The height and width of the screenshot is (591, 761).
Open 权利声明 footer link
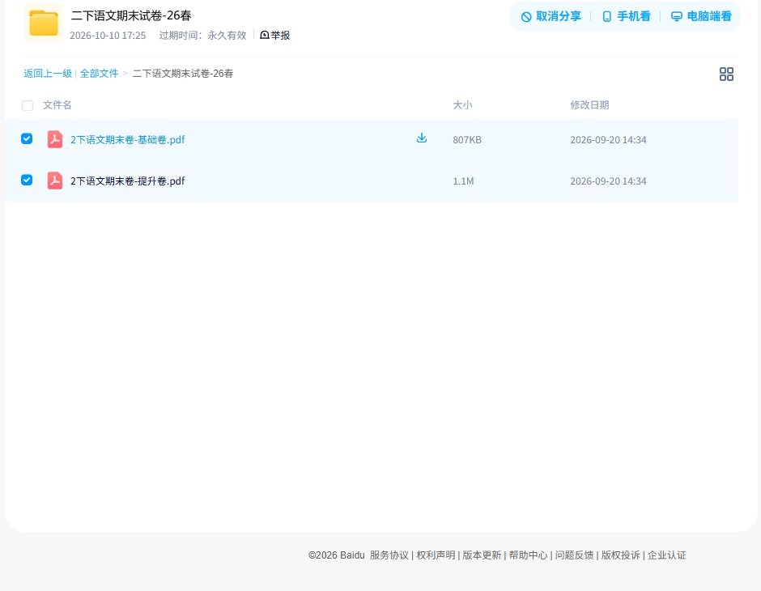click(436, 555)
